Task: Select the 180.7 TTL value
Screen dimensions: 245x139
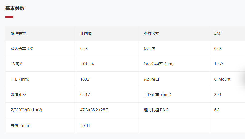Action: (85, 79)
